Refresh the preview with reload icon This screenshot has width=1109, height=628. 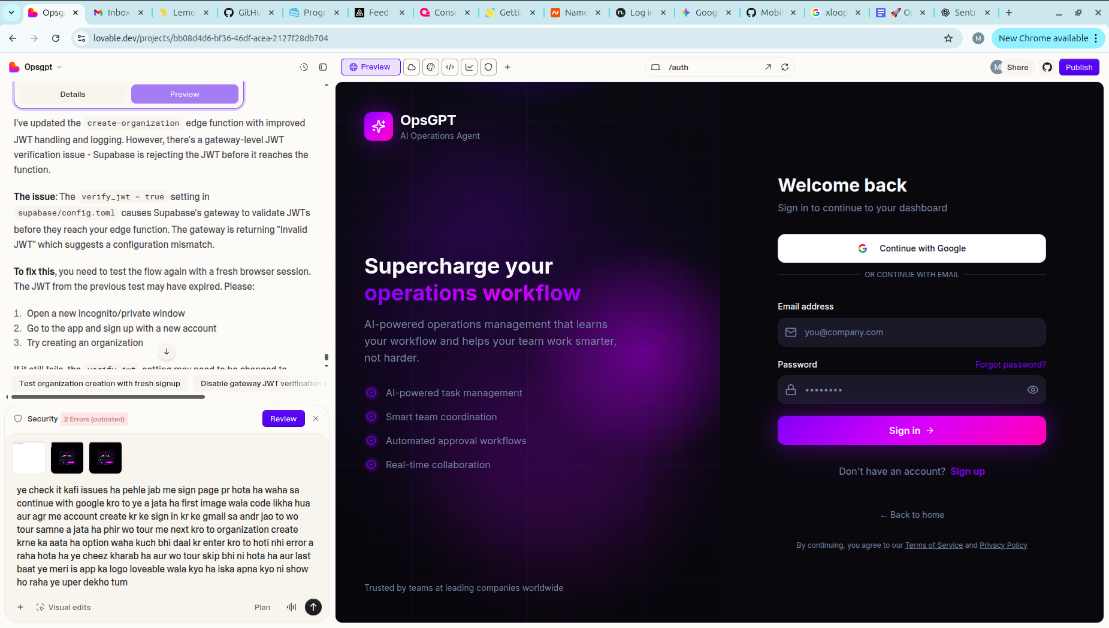pyautogui.click(x=785, y=67)
